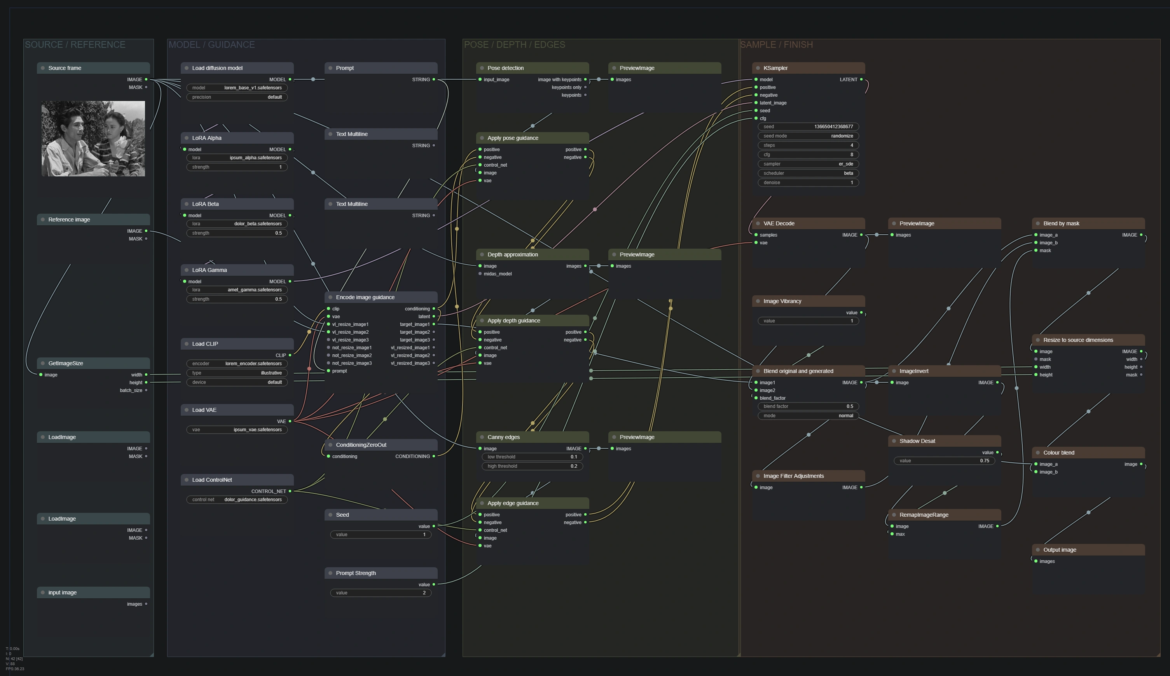Collapse the Output image node dot
Screen dimensions: 1170x676
point(1038,550)
